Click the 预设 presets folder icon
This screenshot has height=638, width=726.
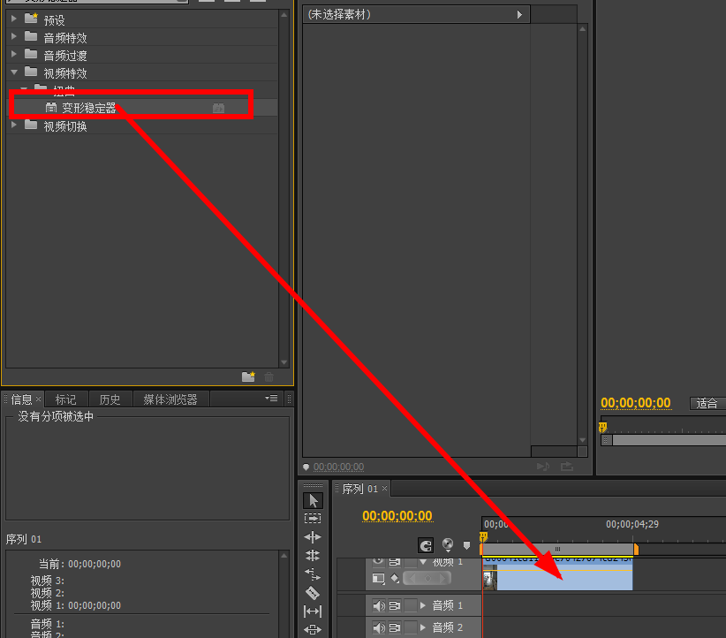[31, 19]
